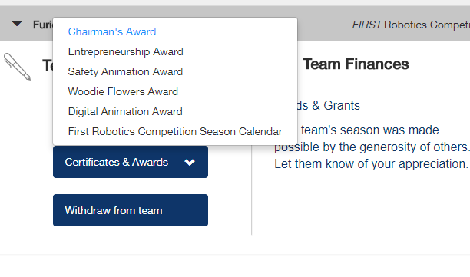This screenshot has height=277, width=470.
Task: Open the Chairman's Award link
Action: click(112, 31)
